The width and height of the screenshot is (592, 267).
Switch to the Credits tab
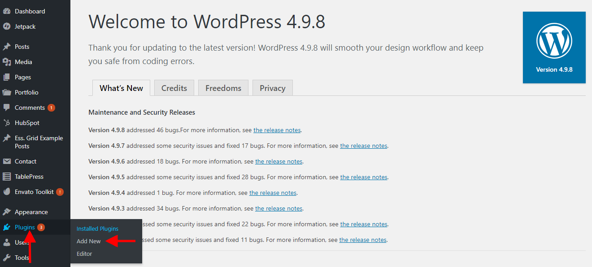[174, 88]
